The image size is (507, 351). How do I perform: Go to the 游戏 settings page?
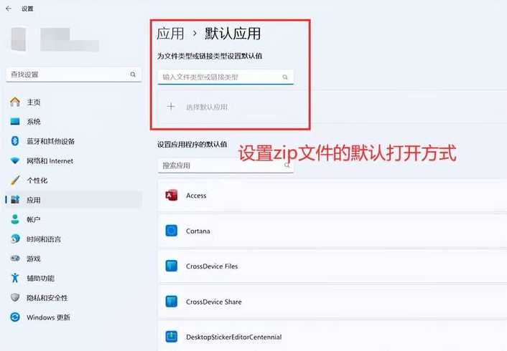[x=74, y=259]
